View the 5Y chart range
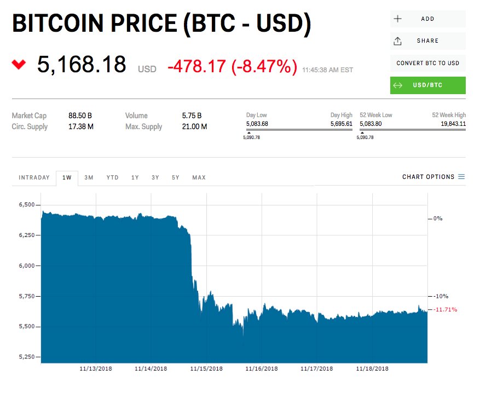Screen dimensions: 480x393 pyautogui.click(x=175, y=177)
